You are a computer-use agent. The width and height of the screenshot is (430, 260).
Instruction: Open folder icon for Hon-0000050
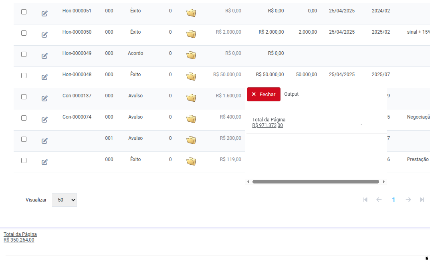click(191, 34)
